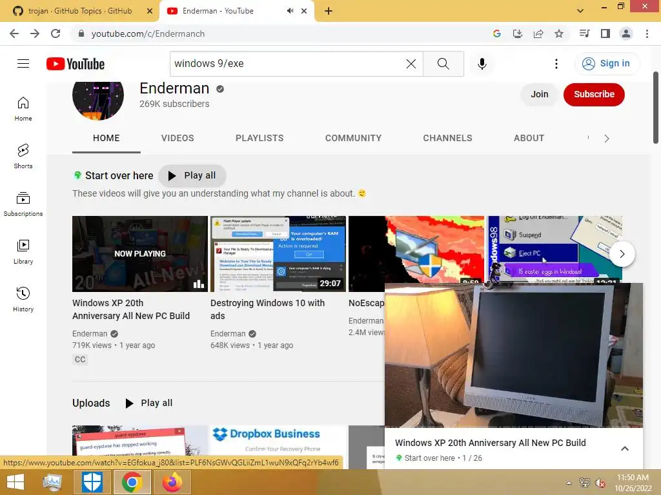
Task: Click the install app icon in address bar
Action: pyautogui.click(x=518, y=34)
